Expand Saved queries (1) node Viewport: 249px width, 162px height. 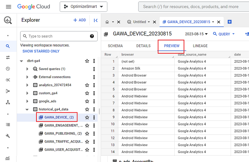click(27, 69)
